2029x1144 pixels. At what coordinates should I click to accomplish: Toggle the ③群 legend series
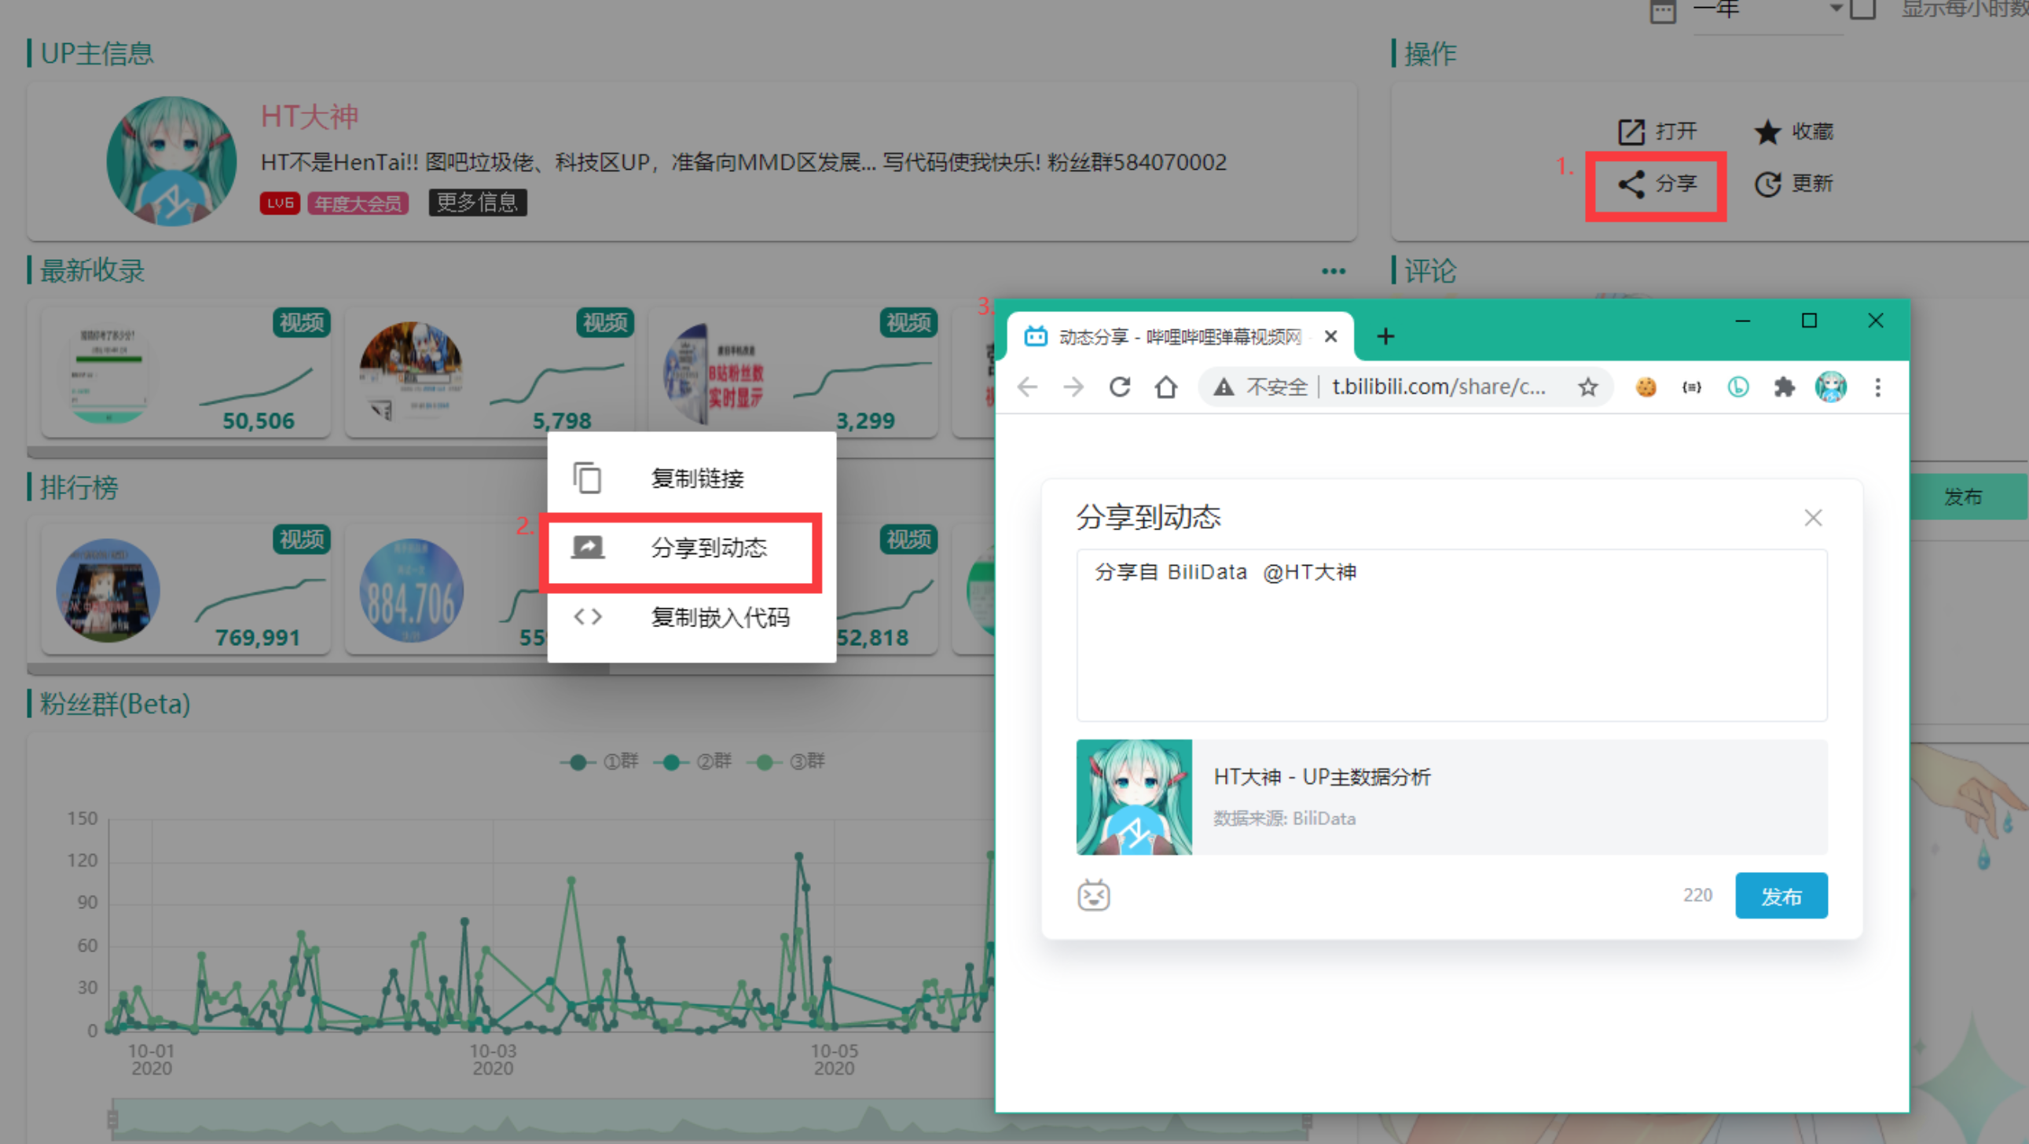coord(785,761)
